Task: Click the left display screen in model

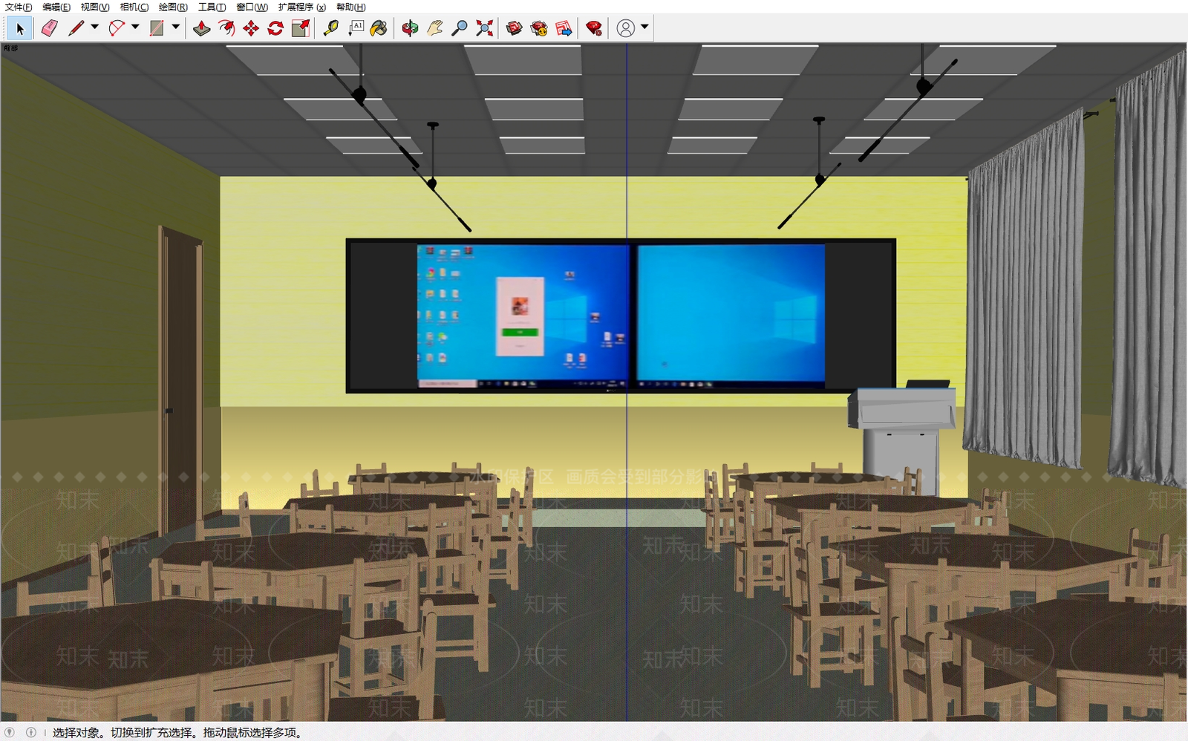Action: click(x=522, y=316)
